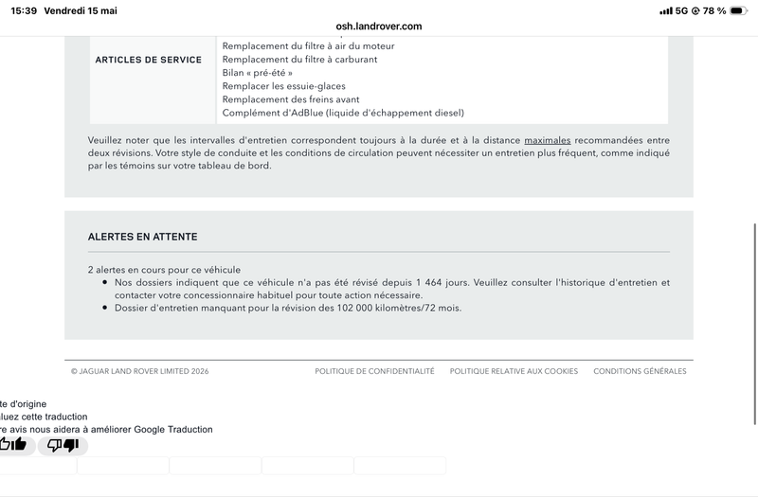Click the filled thumbs-up icon

pyautogui.click(x=19, y=444)
